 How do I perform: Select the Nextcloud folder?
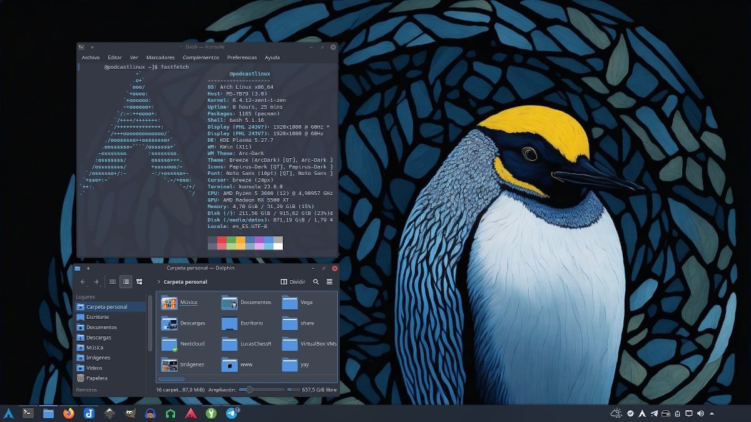coord(183,344)
